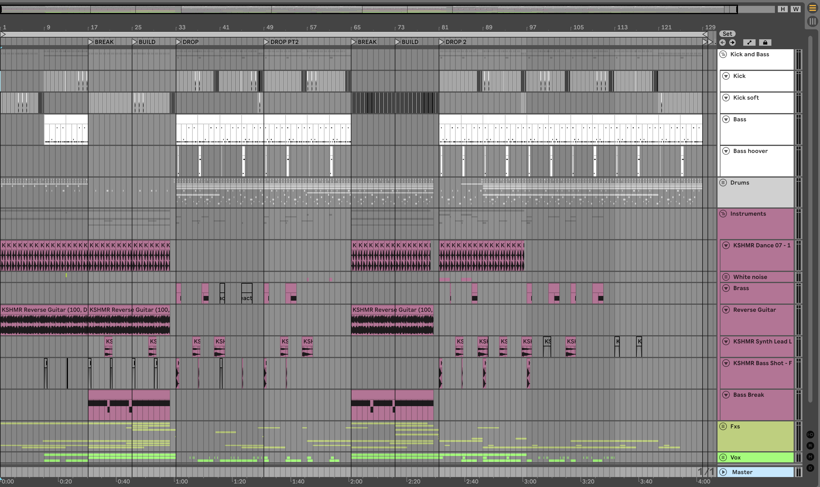Toggle Mixer section M button
820x487 pixels.
pyautogui.click(x=810, y=457)
